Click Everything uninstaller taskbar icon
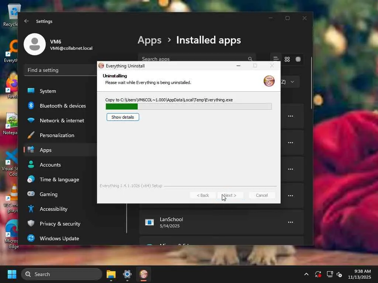Image resolution: width=378 pixels, height=283 pixels. tap(144, 274)
